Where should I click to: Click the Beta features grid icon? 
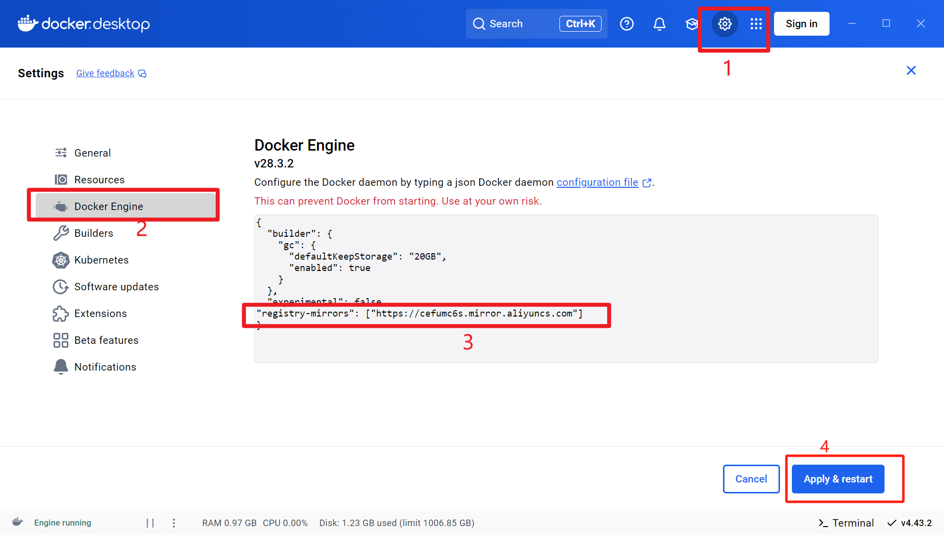[x=61, y=340]
